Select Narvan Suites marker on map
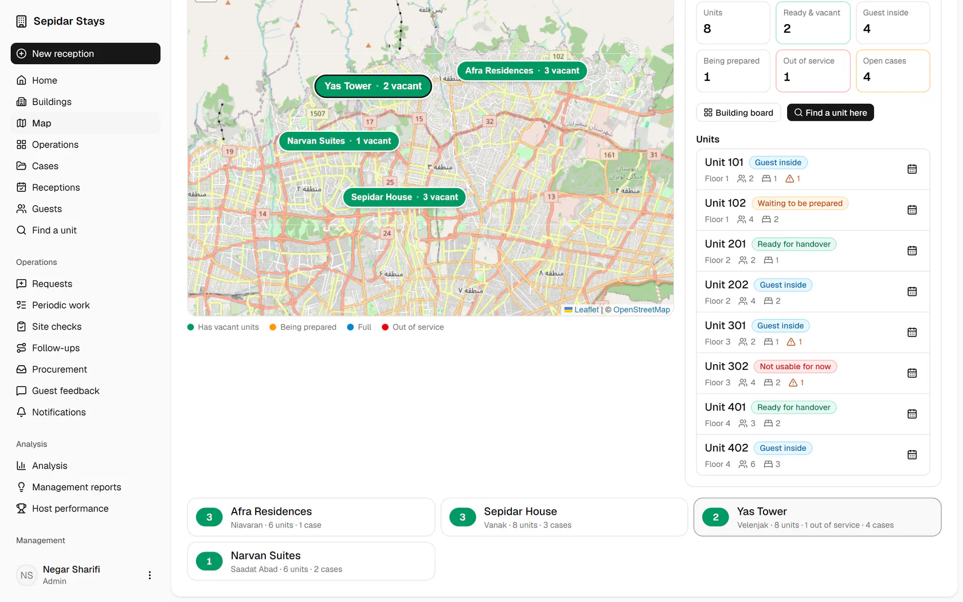Viewport: 963px width, 602px height. click(x=339, y=141)
